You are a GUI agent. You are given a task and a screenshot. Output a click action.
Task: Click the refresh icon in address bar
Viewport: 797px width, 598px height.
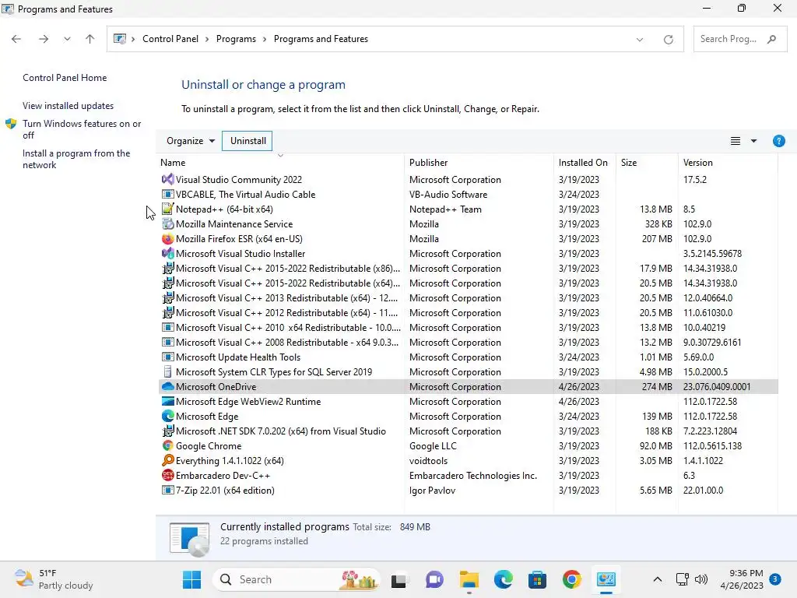coord(669,39)
